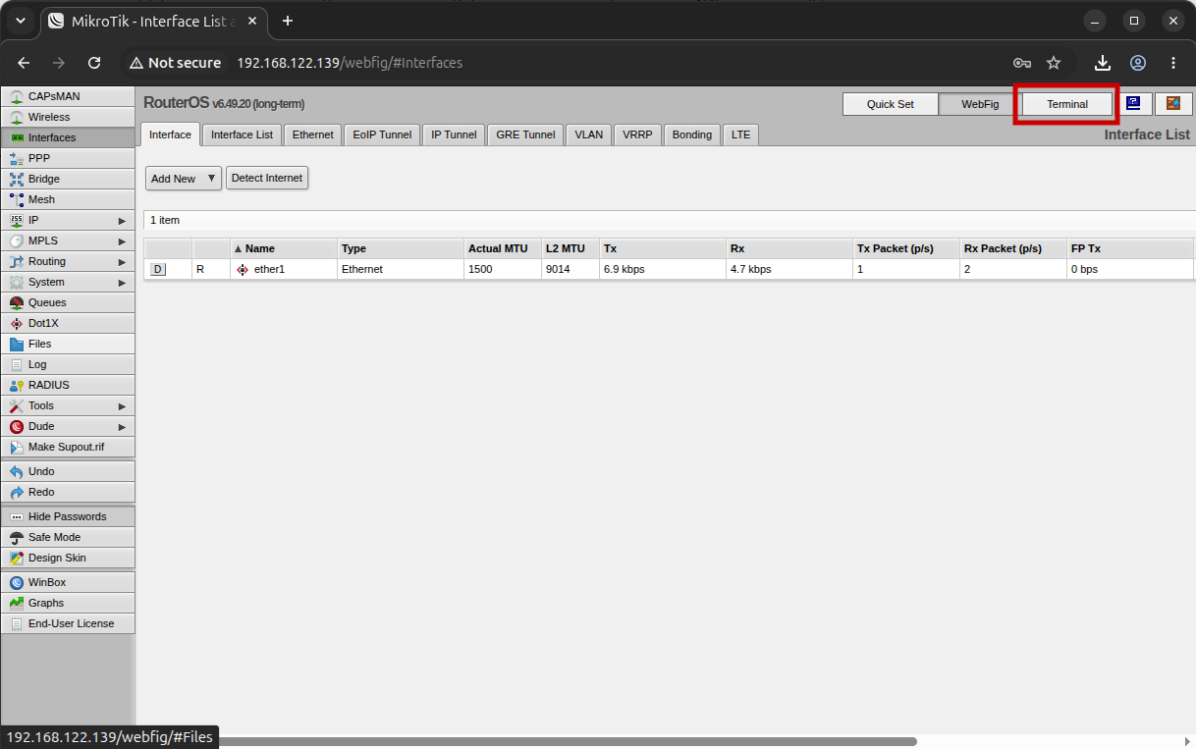1196x749 pixels.
Task: Open the Mesh sidebar icon
Action: pos(17,199)
